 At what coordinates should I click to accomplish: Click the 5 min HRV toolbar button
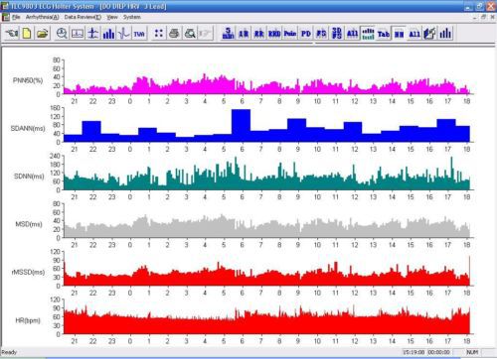click(228, 34)
